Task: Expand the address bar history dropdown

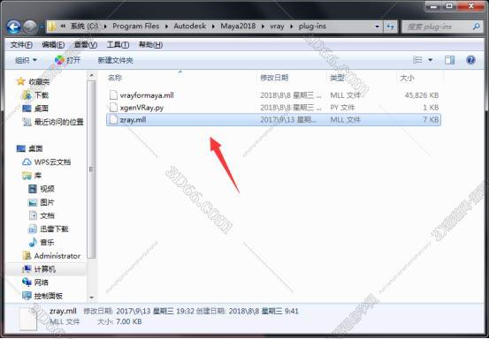Action: (377, 26)
